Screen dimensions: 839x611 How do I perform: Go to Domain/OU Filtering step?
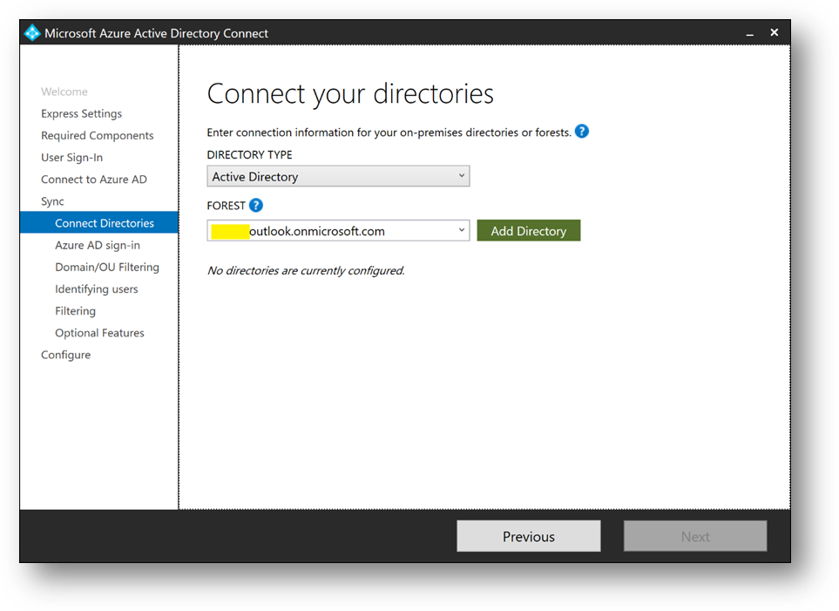(x=107, y=268)
